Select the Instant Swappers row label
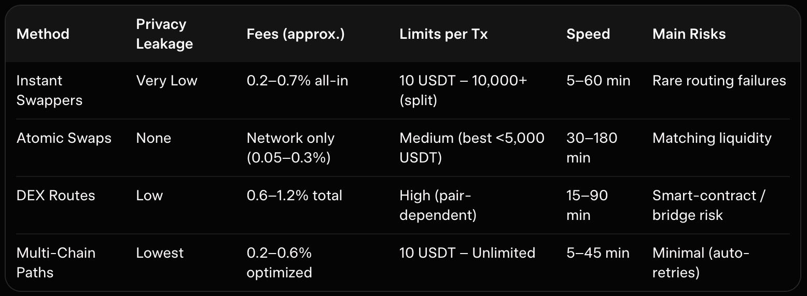 [x=49, y=91]
